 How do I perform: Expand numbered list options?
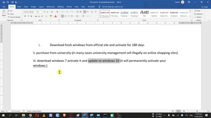coord(70,12)
